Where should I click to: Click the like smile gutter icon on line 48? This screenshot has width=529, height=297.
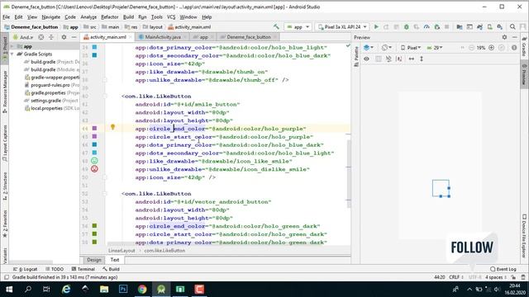94,161
